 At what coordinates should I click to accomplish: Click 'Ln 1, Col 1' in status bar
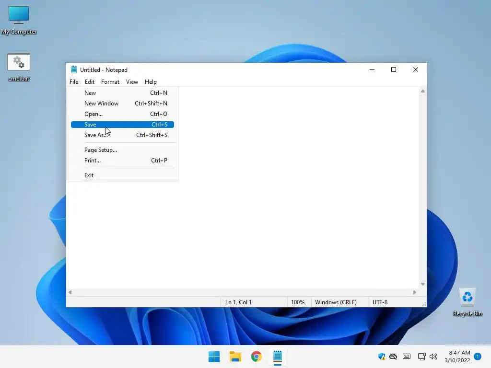coord(238,302)
